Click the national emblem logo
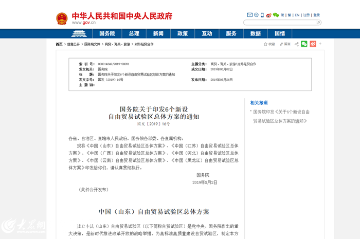 (x=62, y=19)
